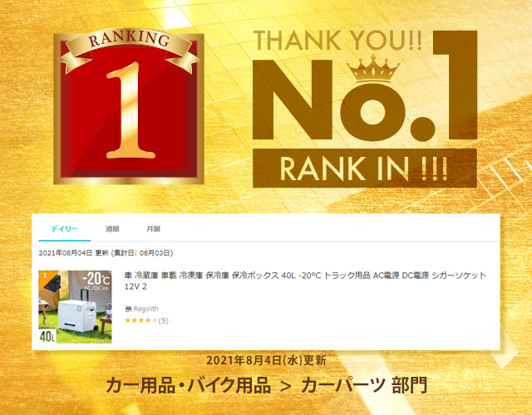Open the 月間 ranking tab
Screen dimensions: 532x415
pos(153,229)
